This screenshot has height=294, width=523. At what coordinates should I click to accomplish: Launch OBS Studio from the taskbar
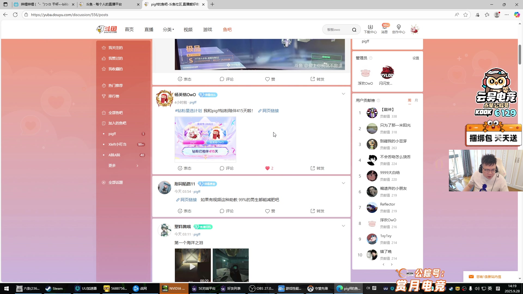coord(261,288)
